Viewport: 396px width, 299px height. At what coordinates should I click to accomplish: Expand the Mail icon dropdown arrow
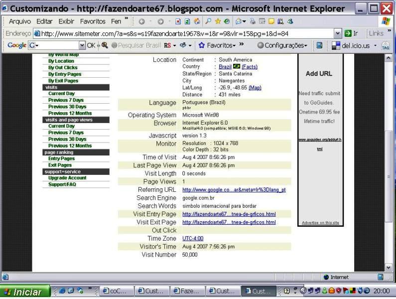click(x=244, y=22)
